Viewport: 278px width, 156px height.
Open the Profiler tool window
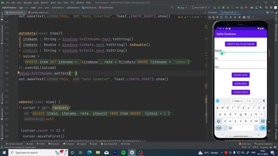point(126,144)
